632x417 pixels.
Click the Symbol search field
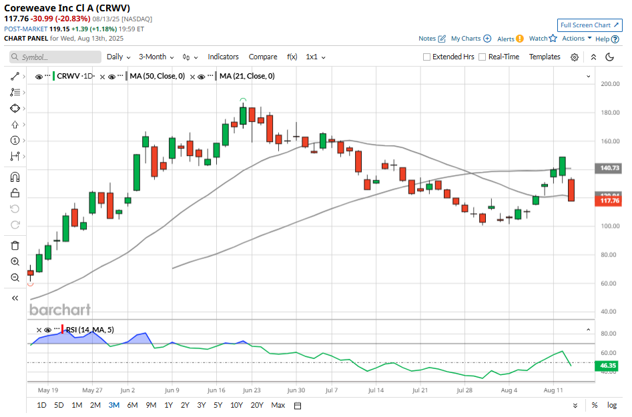pos(55,57)
